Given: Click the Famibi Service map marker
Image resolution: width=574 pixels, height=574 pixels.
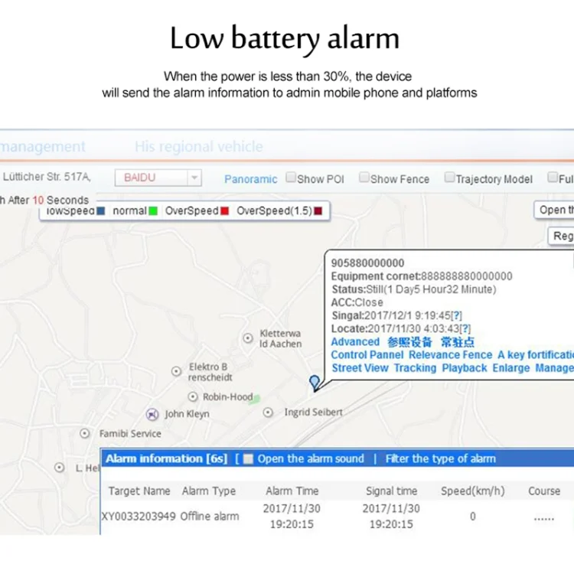Looking at the screenshot, I should point(85,433).
